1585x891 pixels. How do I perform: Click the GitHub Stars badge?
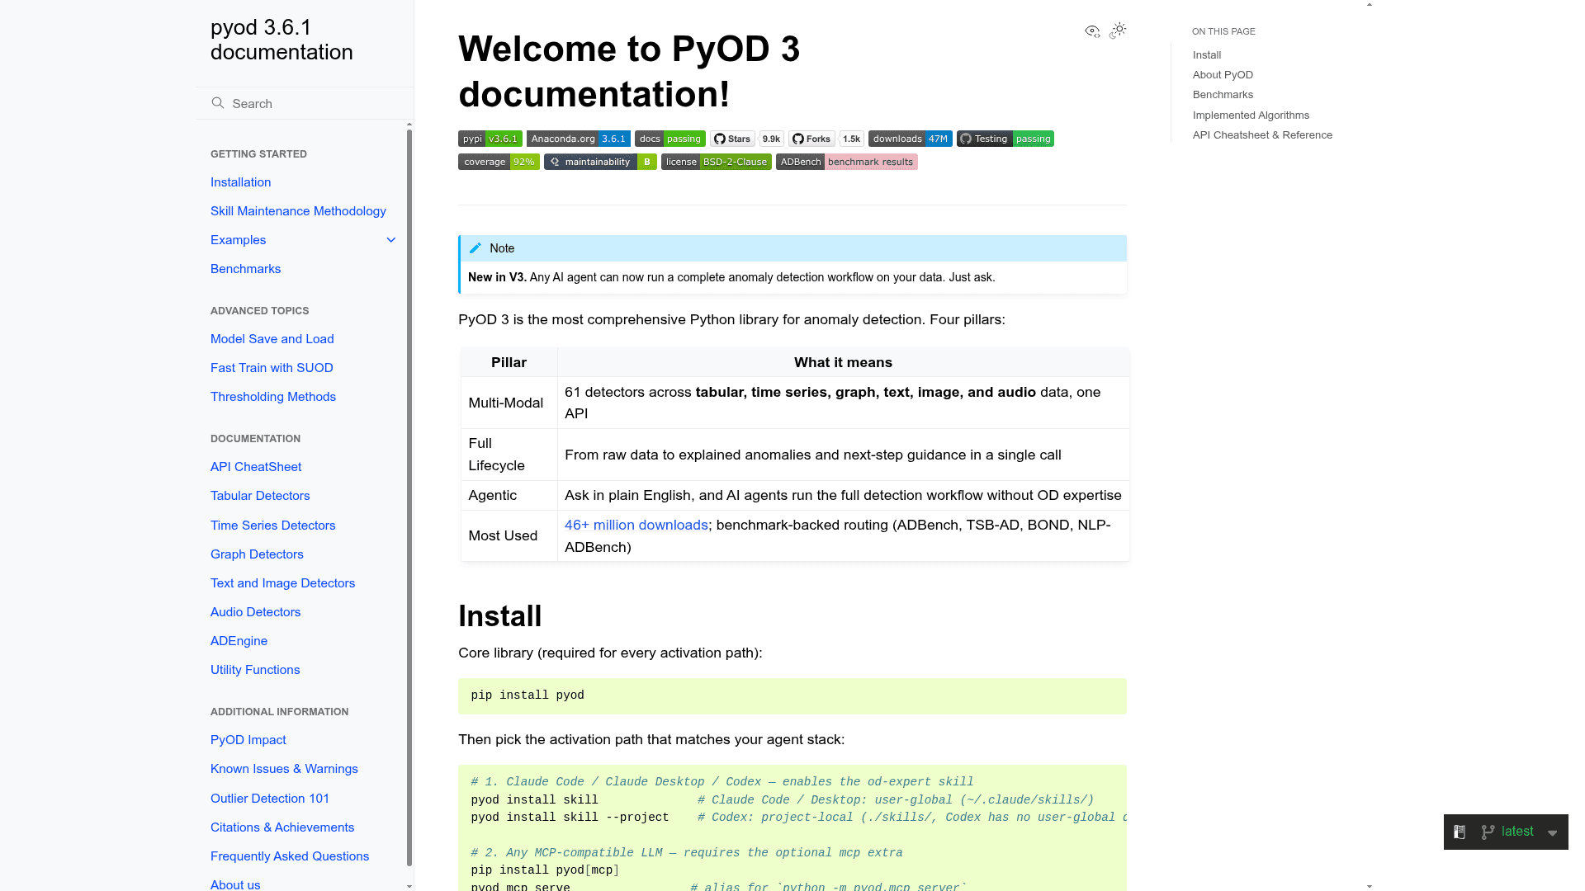point(732,139)
